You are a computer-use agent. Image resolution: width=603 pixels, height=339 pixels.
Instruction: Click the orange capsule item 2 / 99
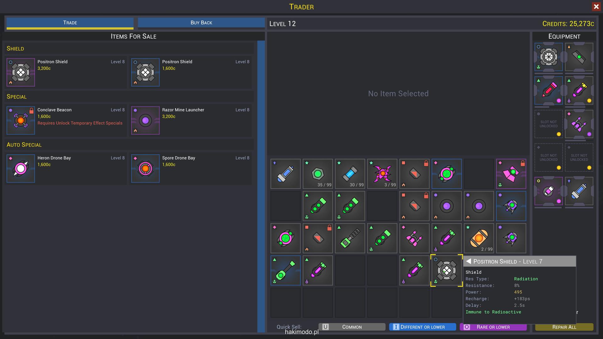479,238
